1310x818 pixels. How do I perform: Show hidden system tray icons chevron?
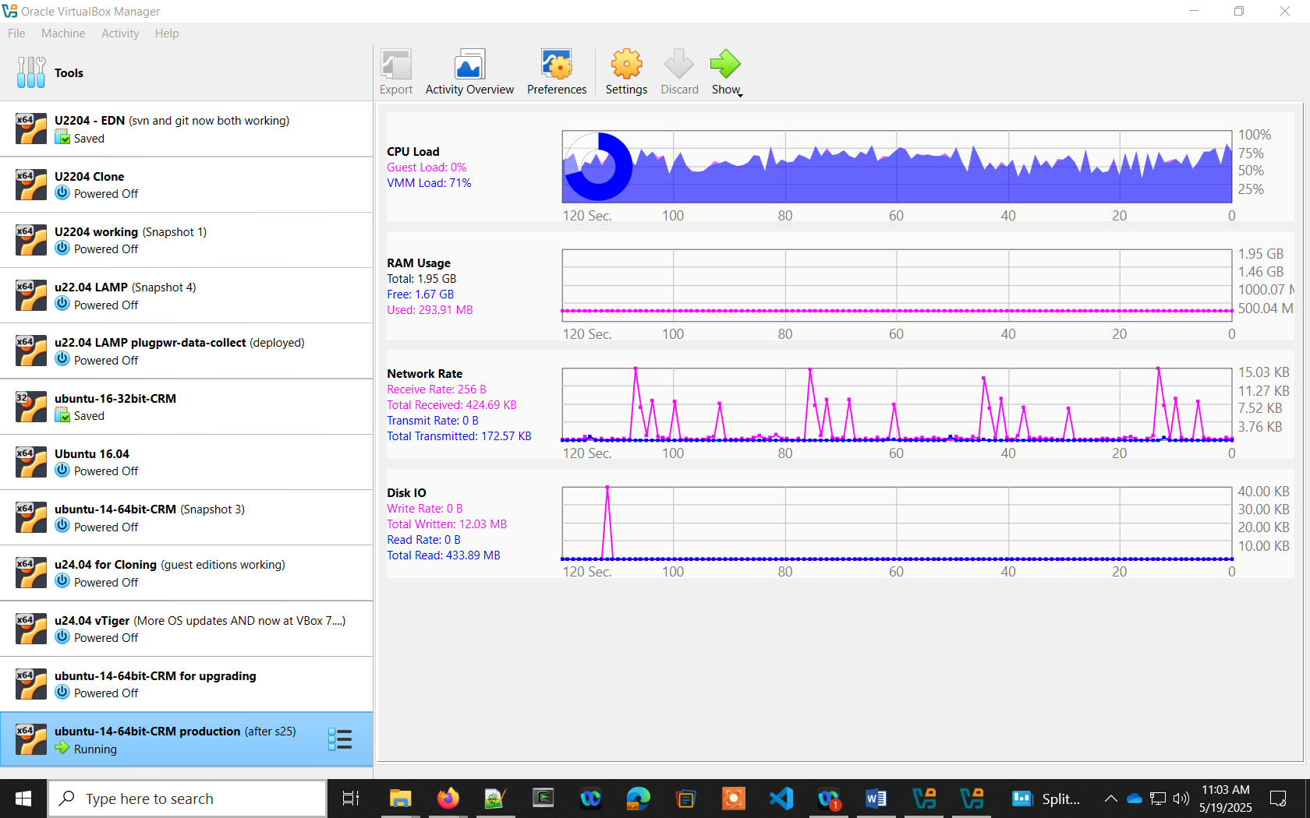pyautogui.click(x=1110, y=799)
